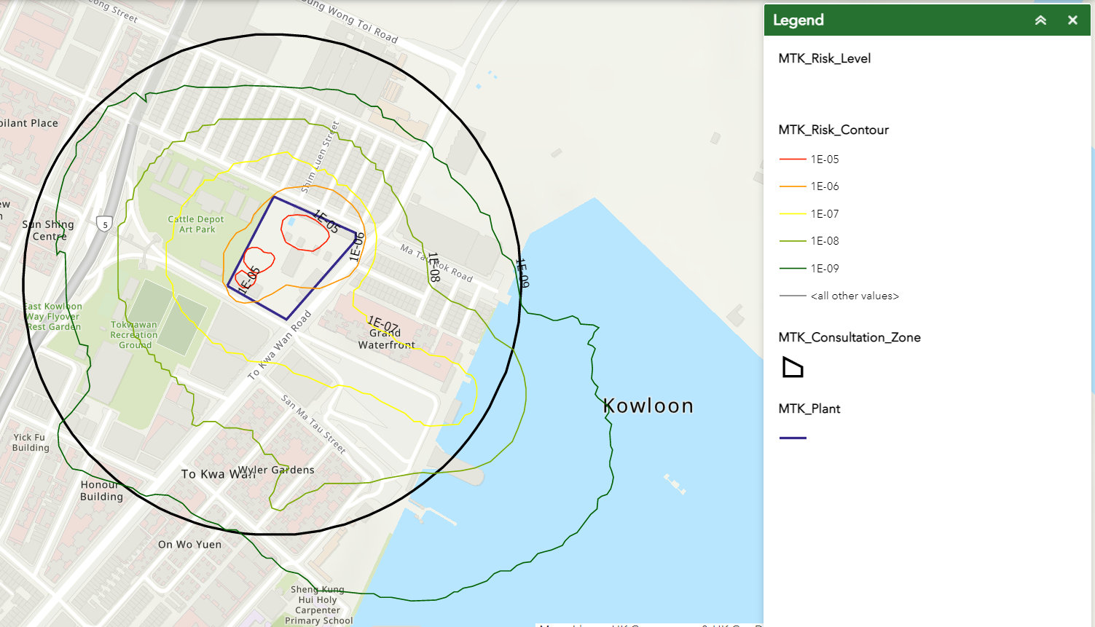The height and width of the screenshot is (627, 1095).
Task: Click the 1E-09 contour label on map
Action: pyautogui.click(x=522, y=272)
